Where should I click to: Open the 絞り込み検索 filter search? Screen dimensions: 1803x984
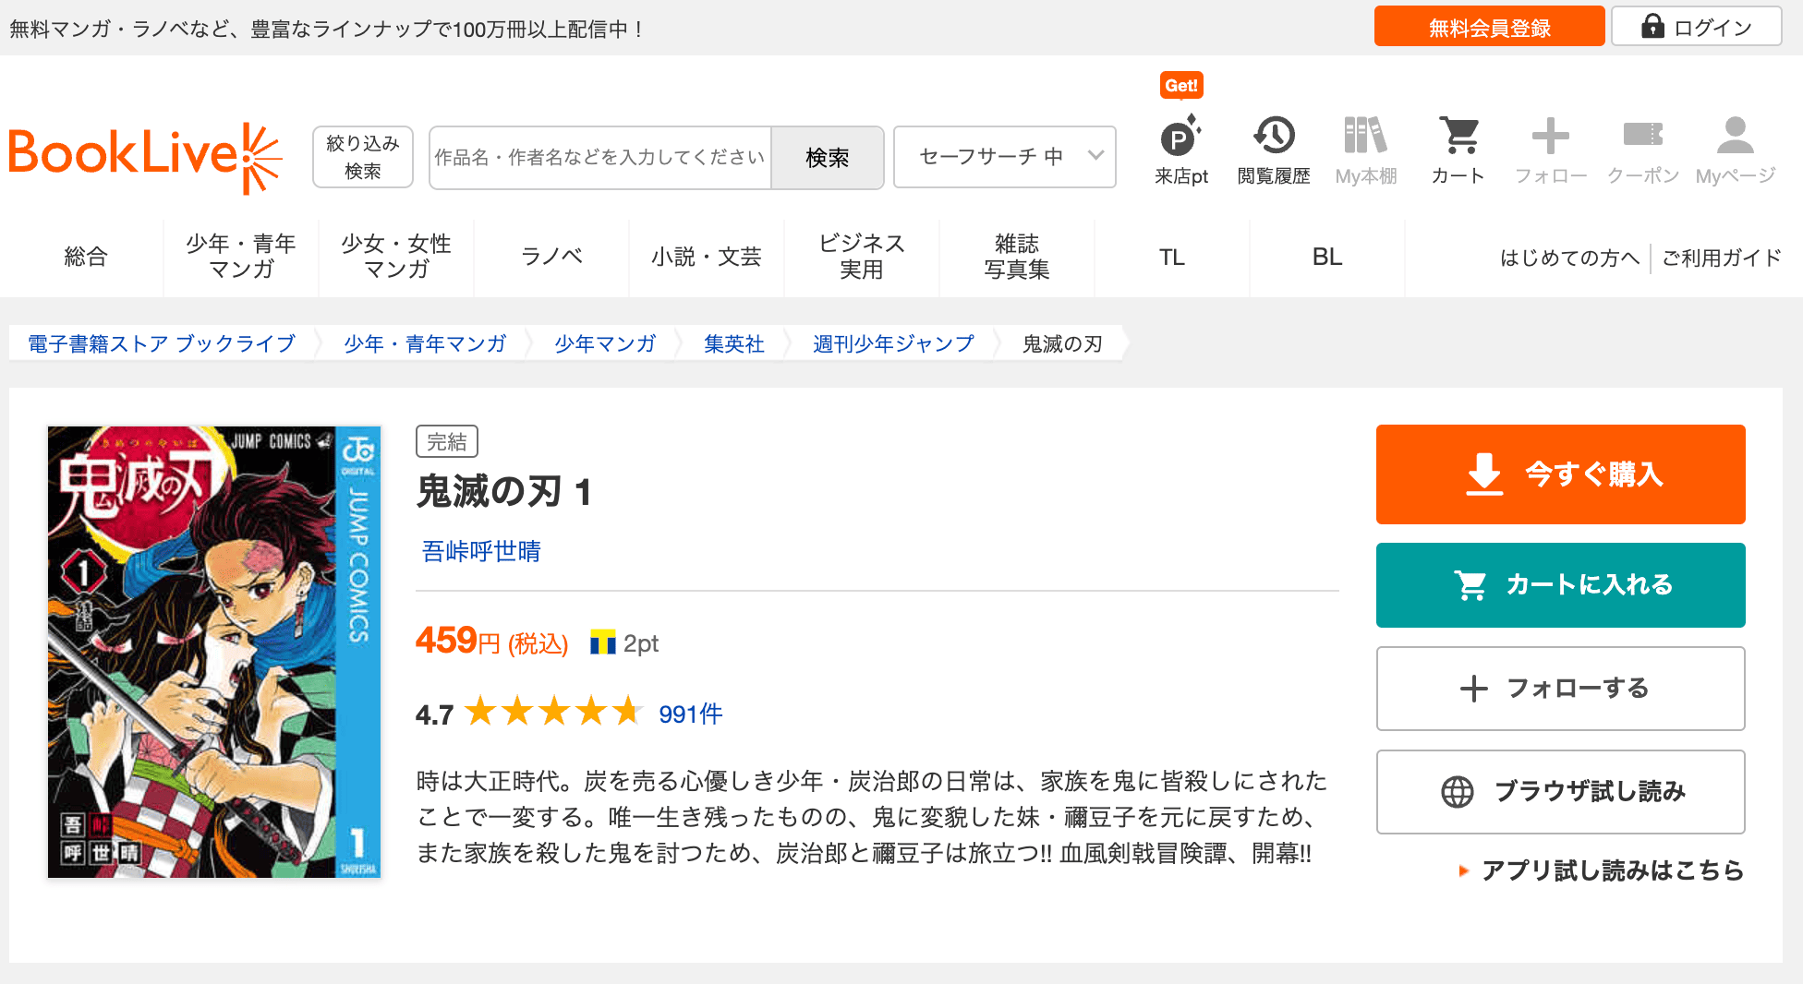tap(363, 157)
